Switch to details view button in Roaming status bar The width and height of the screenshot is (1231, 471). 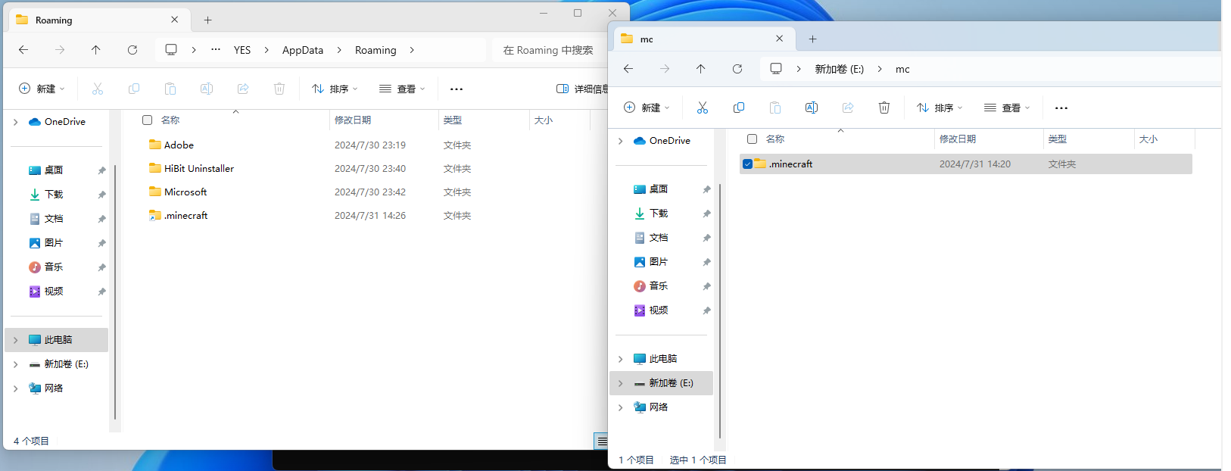point(601,441)
